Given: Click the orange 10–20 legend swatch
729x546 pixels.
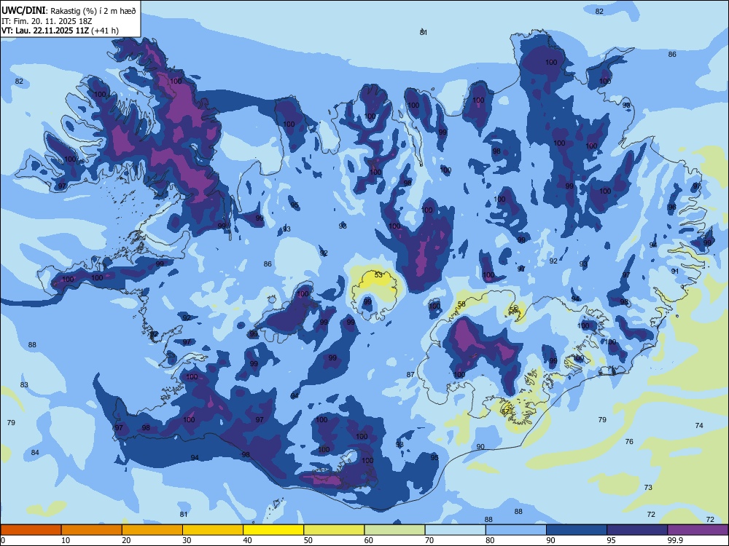Looking at the screenshot, I should (x=92, y=530).
